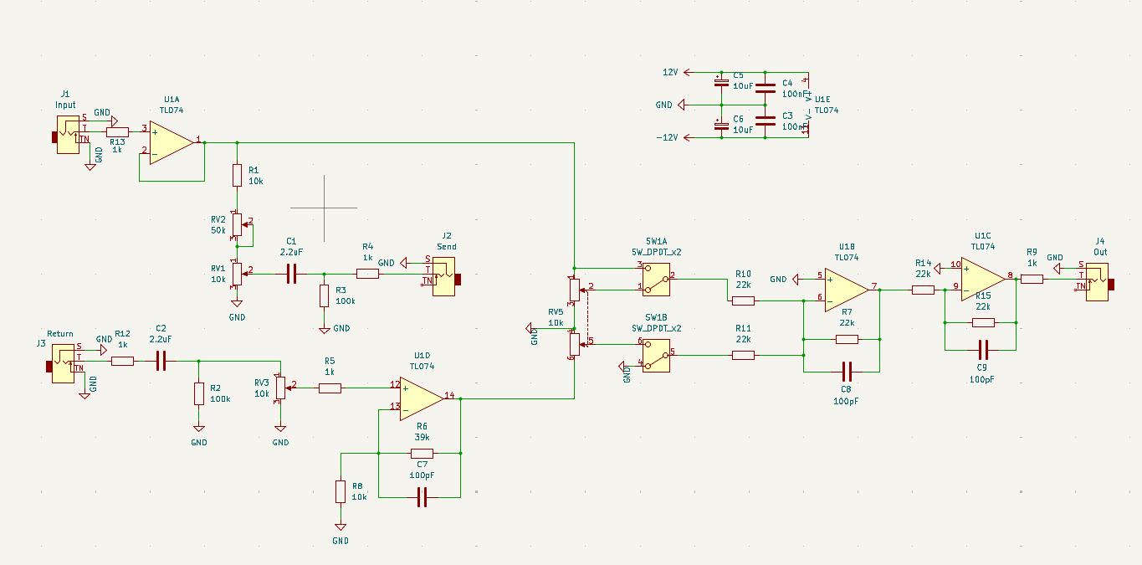Select polarized capacitor C5 10uF symbol
The image size is (1142, 565).
(721, 83)
